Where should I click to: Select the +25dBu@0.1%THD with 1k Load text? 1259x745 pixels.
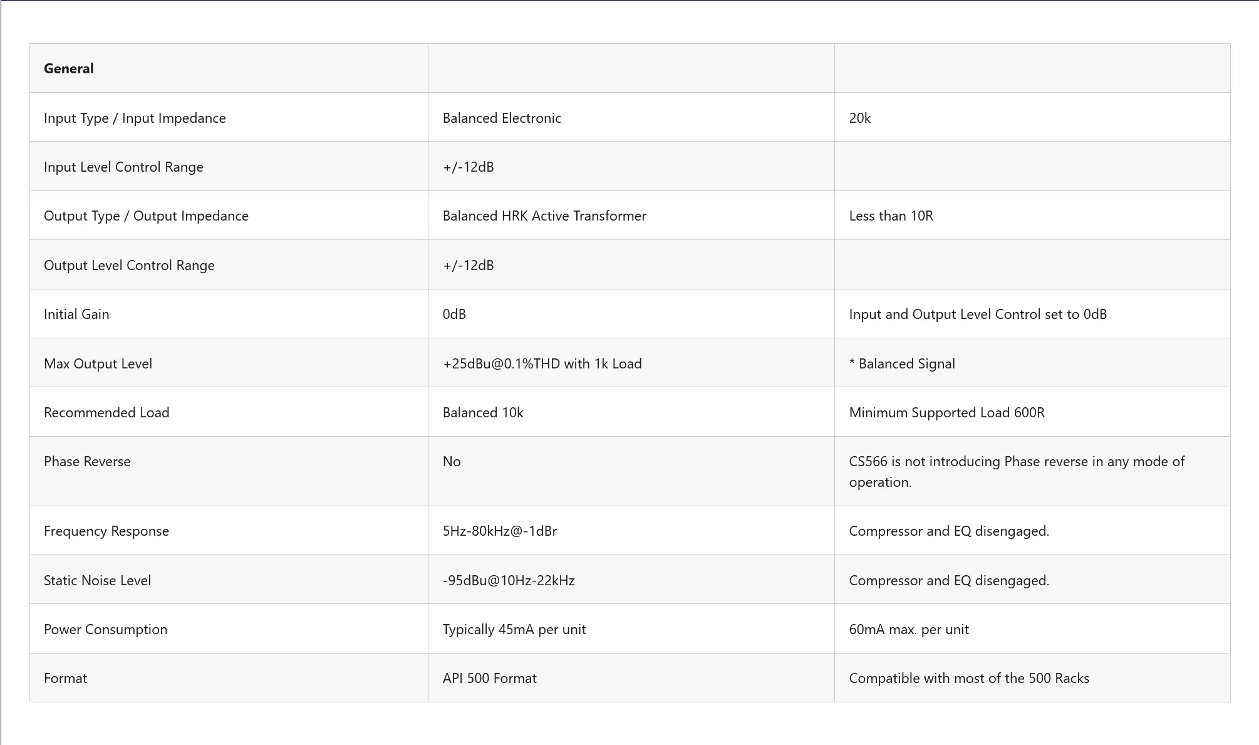point(542,363)
